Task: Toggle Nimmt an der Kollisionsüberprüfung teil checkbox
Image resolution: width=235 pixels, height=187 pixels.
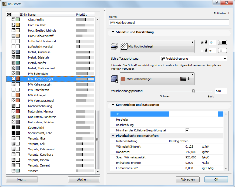Action: coord(187,130)
